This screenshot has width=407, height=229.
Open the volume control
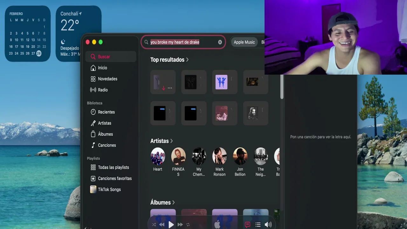tap(268, 225)
